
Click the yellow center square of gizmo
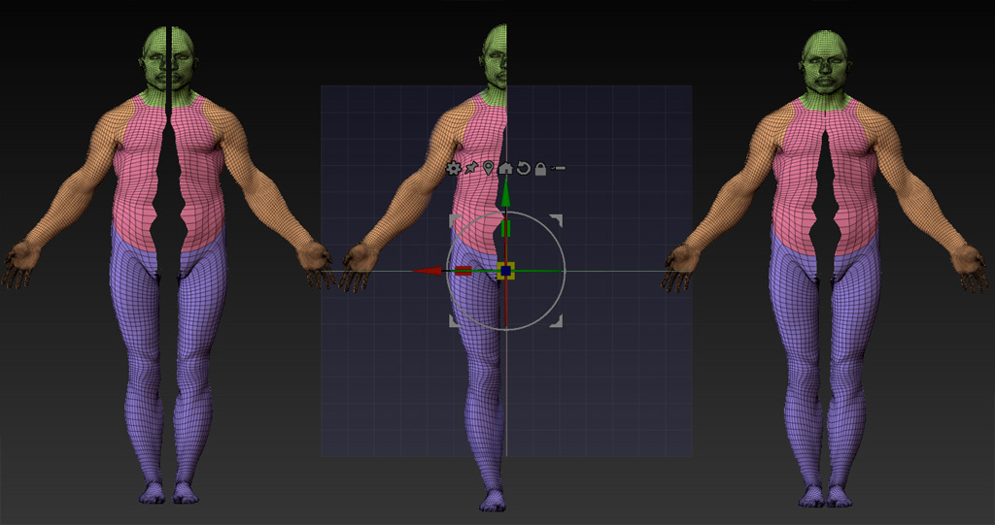pos(505,271)
